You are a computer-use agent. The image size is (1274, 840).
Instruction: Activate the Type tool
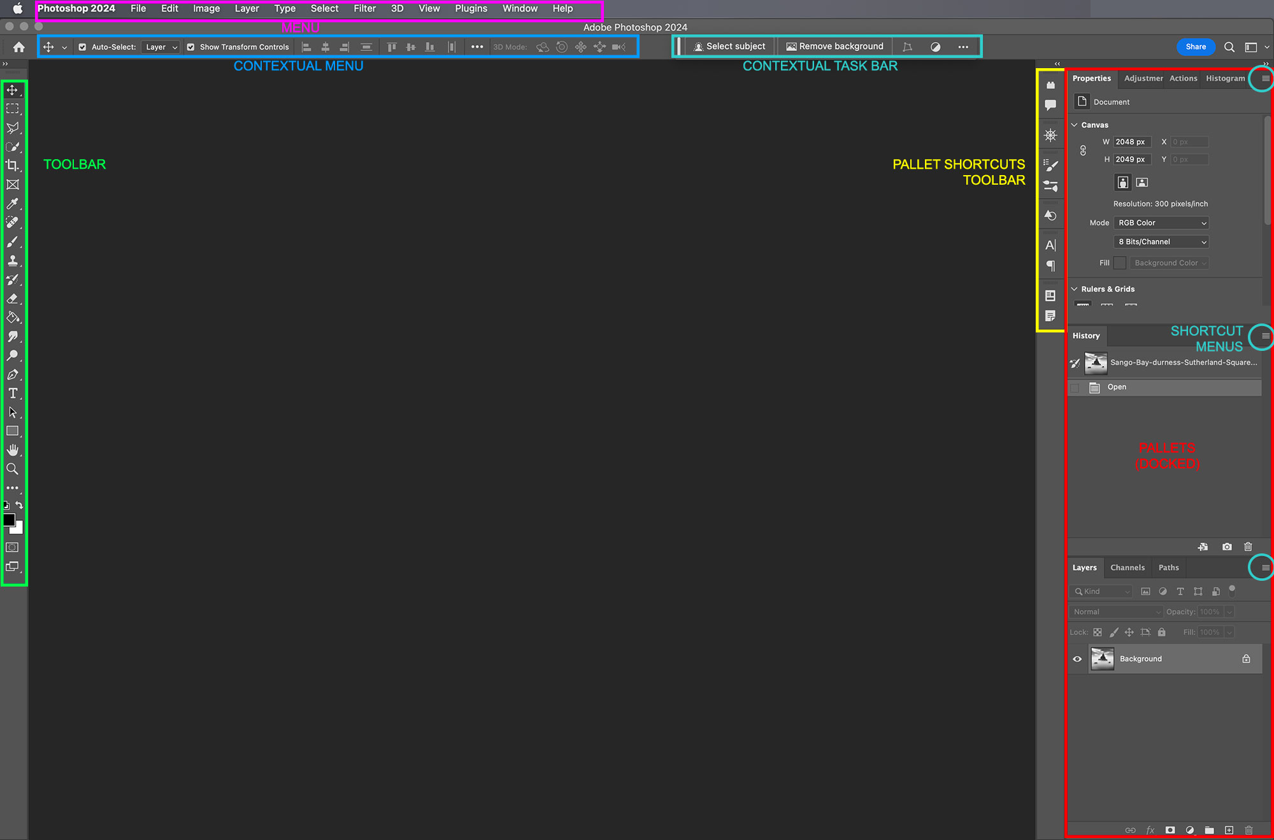13,394
